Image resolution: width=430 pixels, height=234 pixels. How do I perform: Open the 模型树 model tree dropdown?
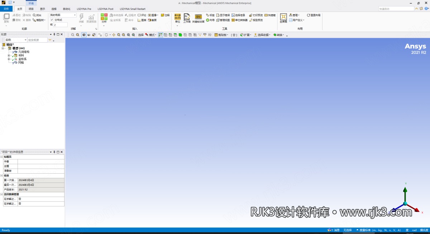(x=39, y=20)
